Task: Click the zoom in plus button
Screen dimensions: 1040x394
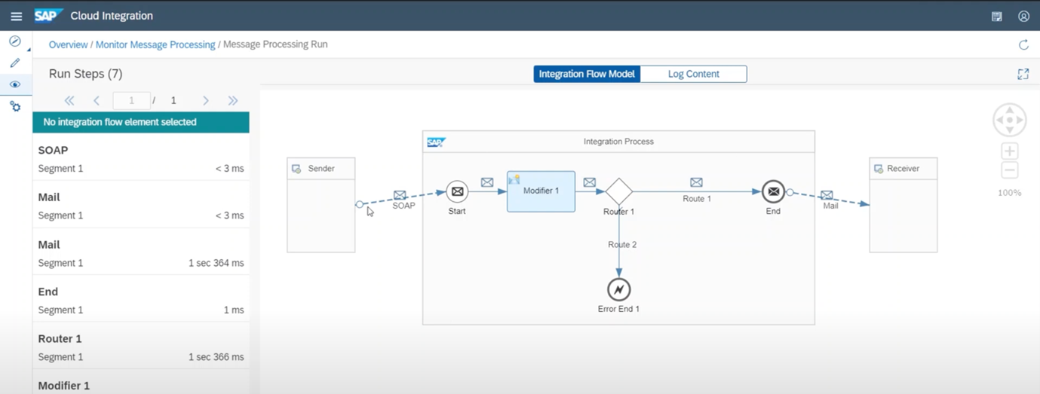Action: coord(1010,151)
